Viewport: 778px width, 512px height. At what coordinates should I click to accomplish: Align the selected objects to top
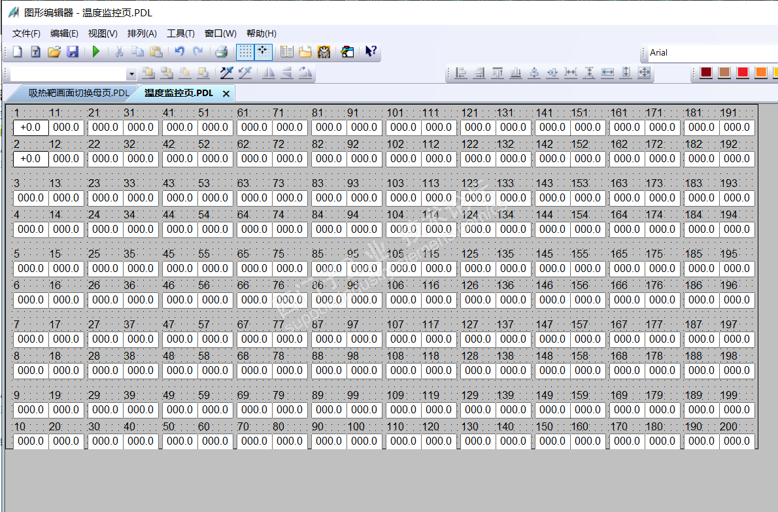[x=498, y=73]
